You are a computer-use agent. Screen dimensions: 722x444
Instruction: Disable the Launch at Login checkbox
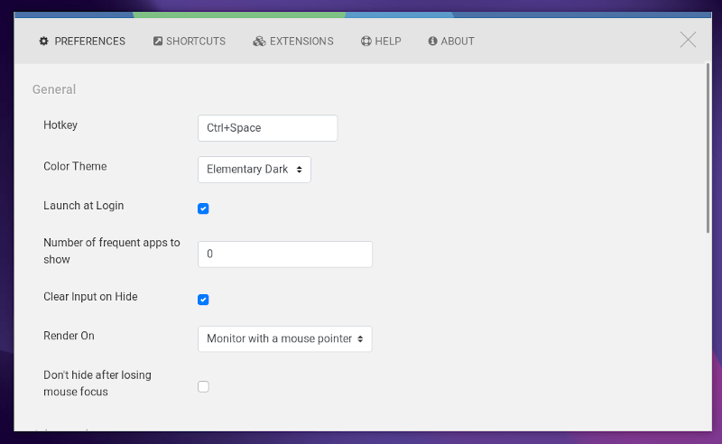point(203,208)
